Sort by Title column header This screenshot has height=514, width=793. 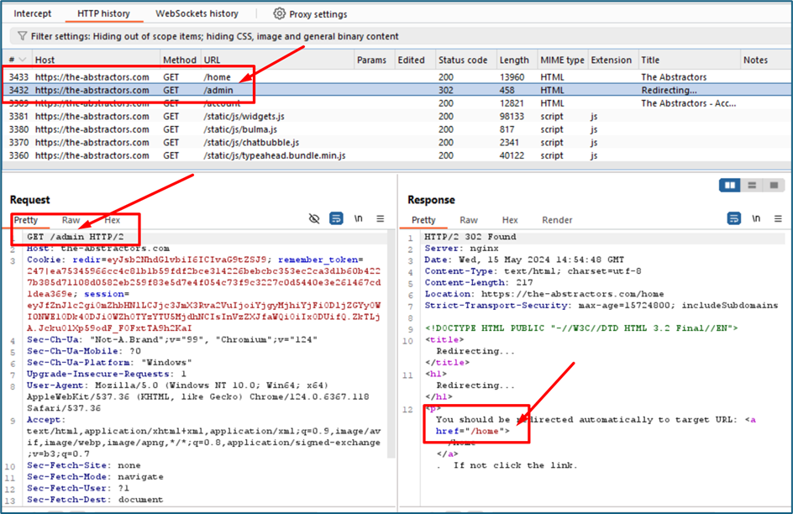click(690, 60)
